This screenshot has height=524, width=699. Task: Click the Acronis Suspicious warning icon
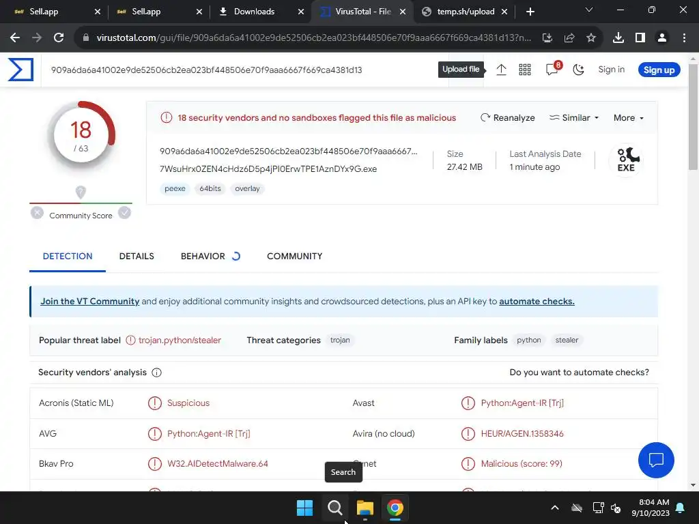155,403
